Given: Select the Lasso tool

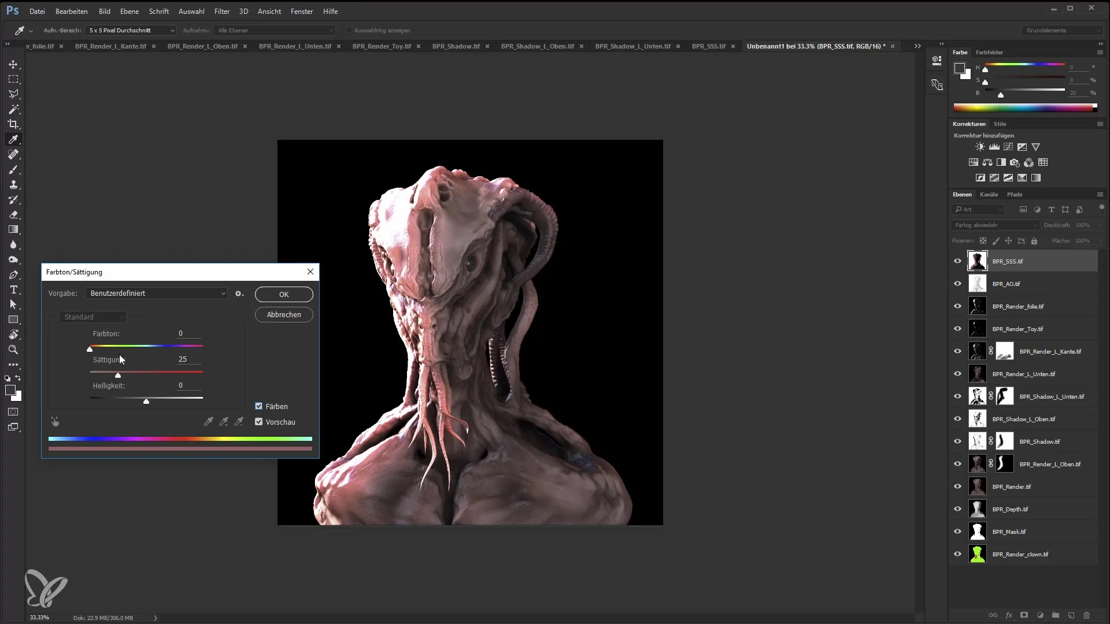Looking at the screenshot, I should 13,94.
